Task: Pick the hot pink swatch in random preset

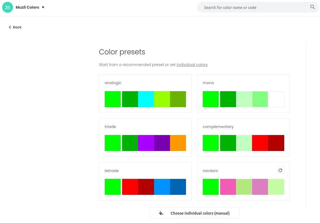Action: [x=228, y=187]
